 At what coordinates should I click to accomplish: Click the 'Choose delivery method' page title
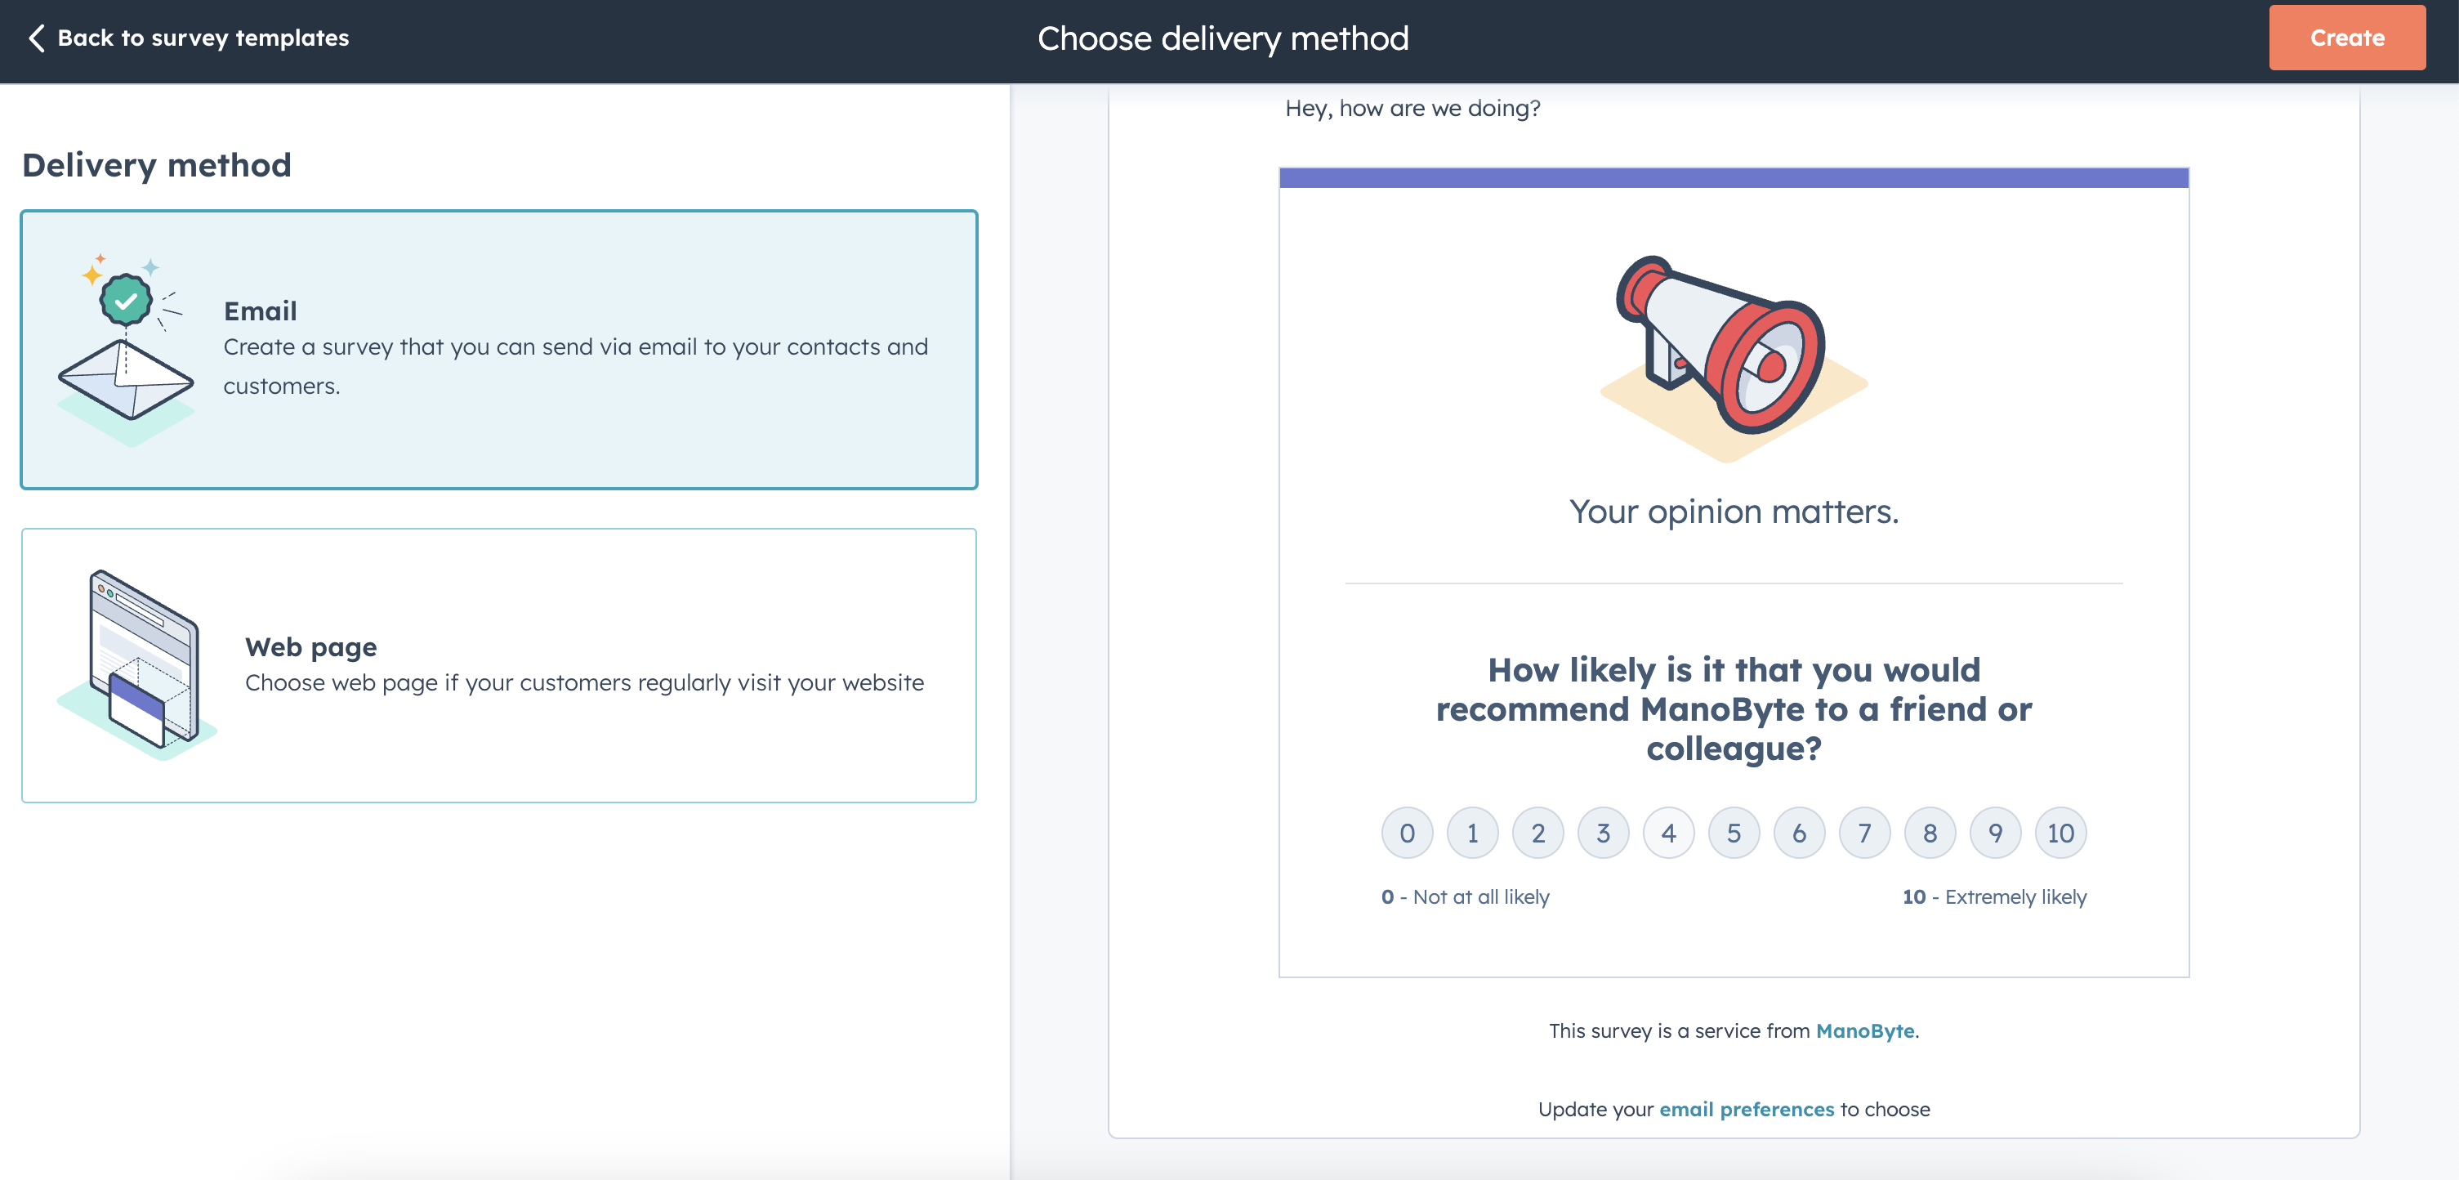1223,38
